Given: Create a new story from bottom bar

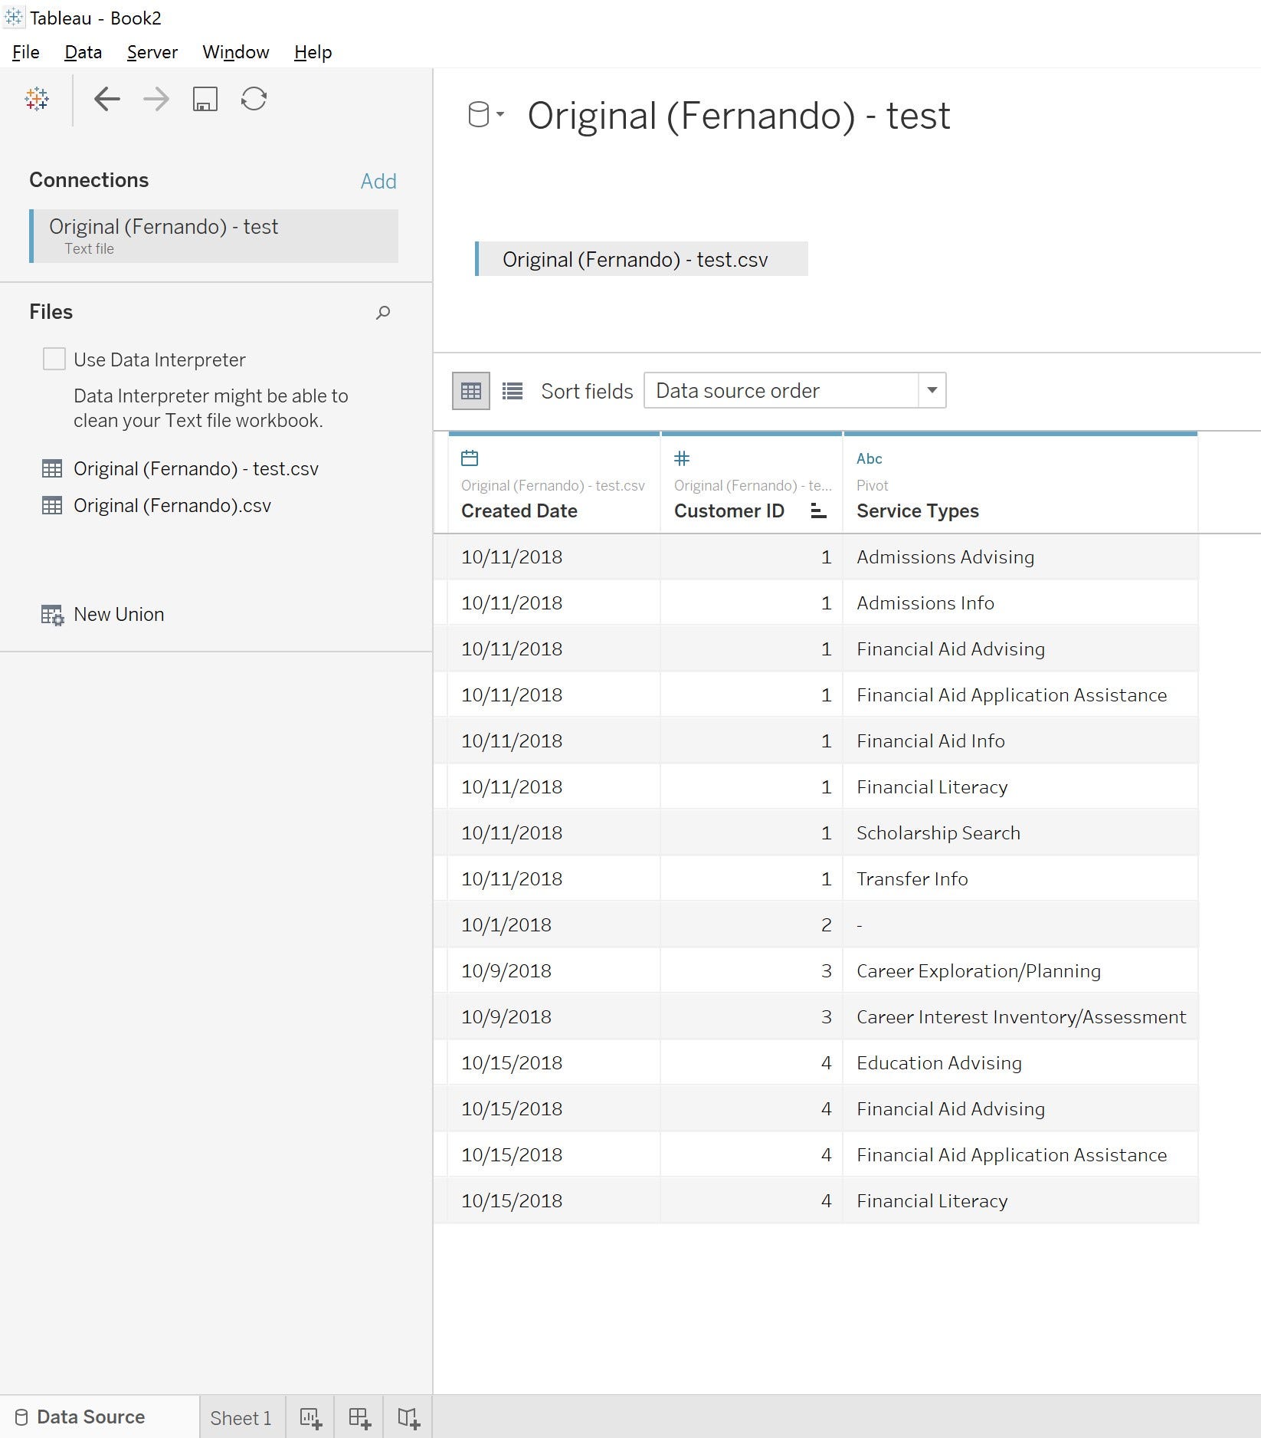Looking at the screenshot, I should pos(408,1417).
